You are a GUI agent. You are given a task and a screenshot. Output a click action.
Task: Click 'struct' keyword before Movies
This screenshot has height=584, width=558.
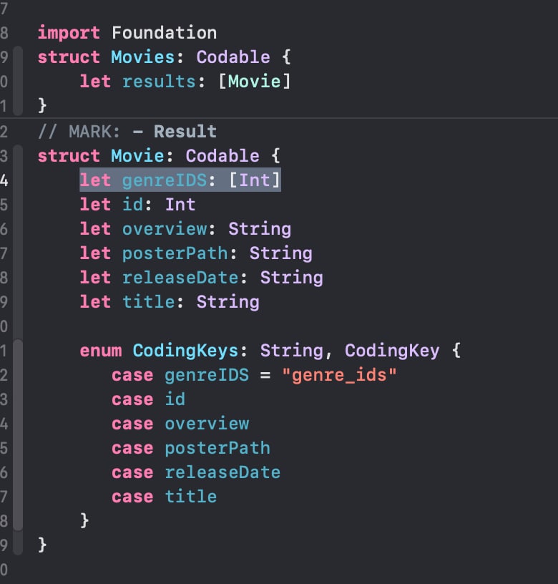point(69,57)
